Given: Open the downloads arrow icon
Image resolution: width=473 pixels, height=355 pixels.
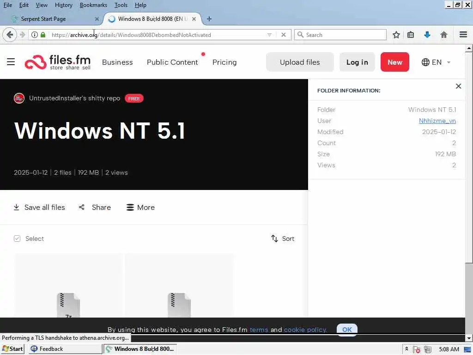Looking at the screenshot, I should click(x=427, y=35).
